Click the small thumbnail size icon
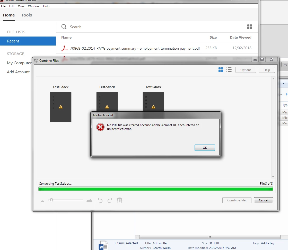 tap(42, 201)
